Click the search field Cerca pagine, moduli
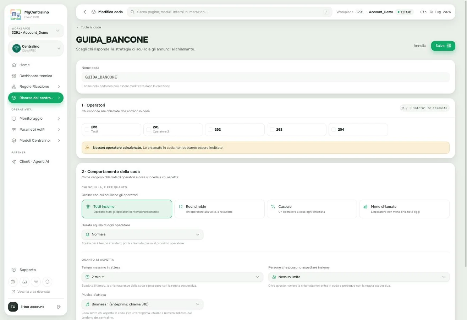Viewport: 467px width, 320px height. [230, 12]
